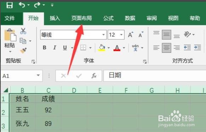Open Customize Quick Access Toolbar menu

click(52, 5)
